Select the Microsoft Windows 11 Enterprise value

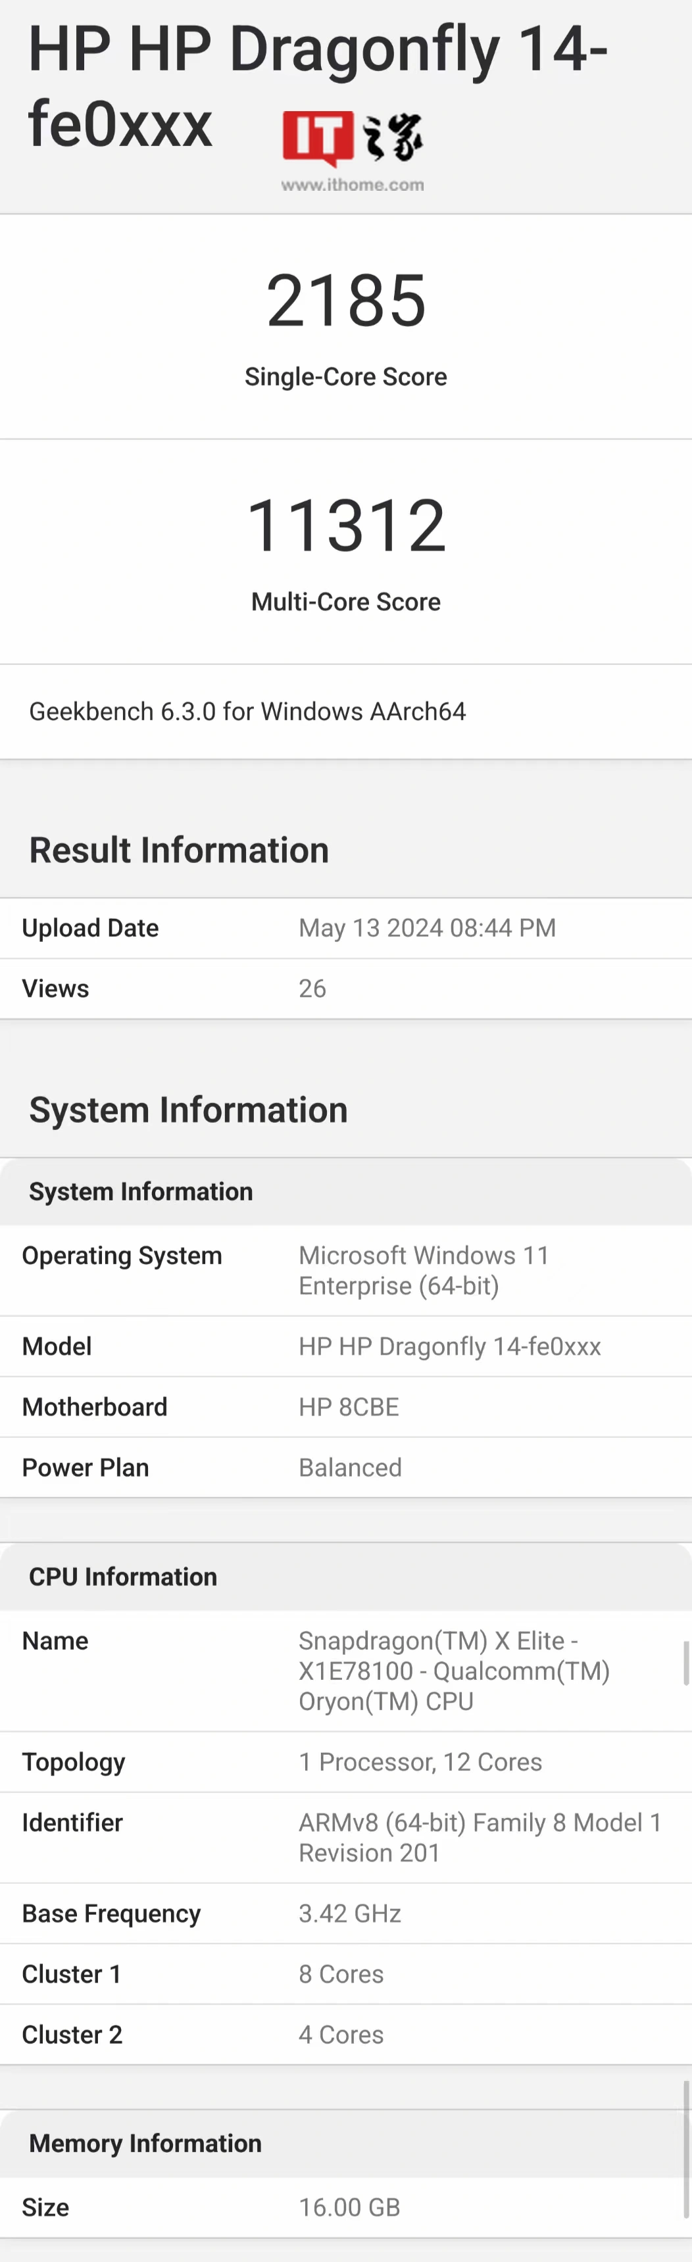click(x=423, y=1271)
